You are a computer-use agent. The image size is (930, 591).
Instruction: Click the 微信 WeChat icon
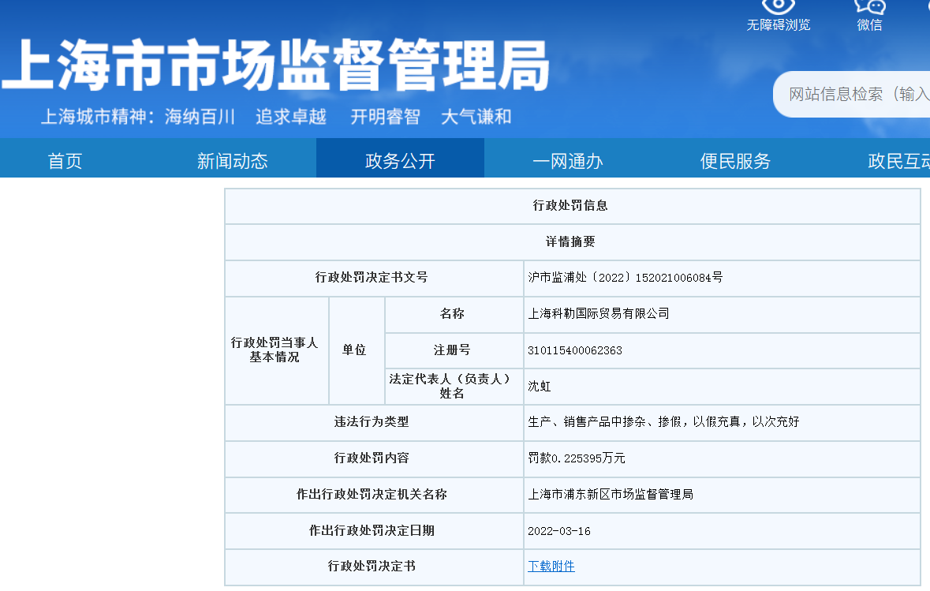coord(869,7)
